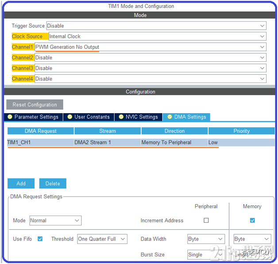
Task: Click the Memory To Peripheral cell
Action: click(174, 142)
